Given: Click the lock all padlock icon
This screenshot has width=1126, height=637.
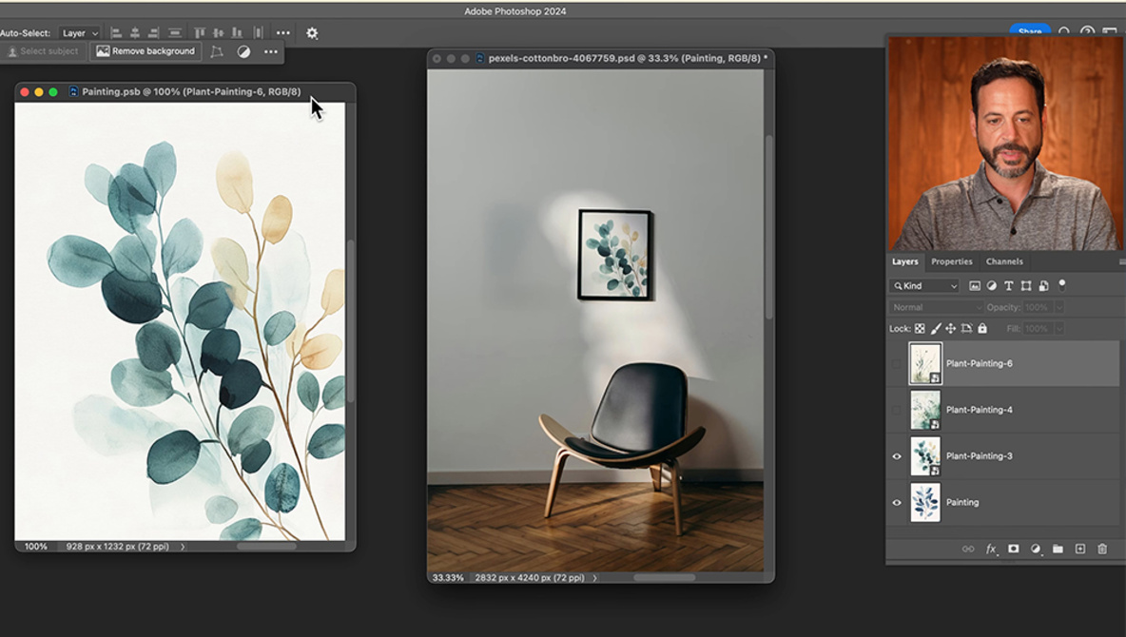Looking at the screenshot, I should click(x=982, y=329).
